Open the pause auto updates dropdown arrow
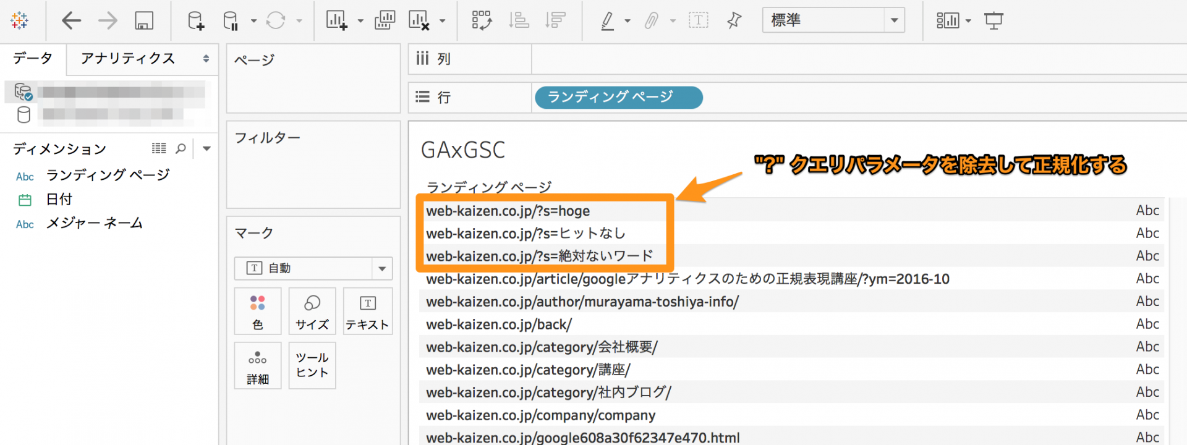The height and width of the screenshot is (445, 1187). point(253,21)
